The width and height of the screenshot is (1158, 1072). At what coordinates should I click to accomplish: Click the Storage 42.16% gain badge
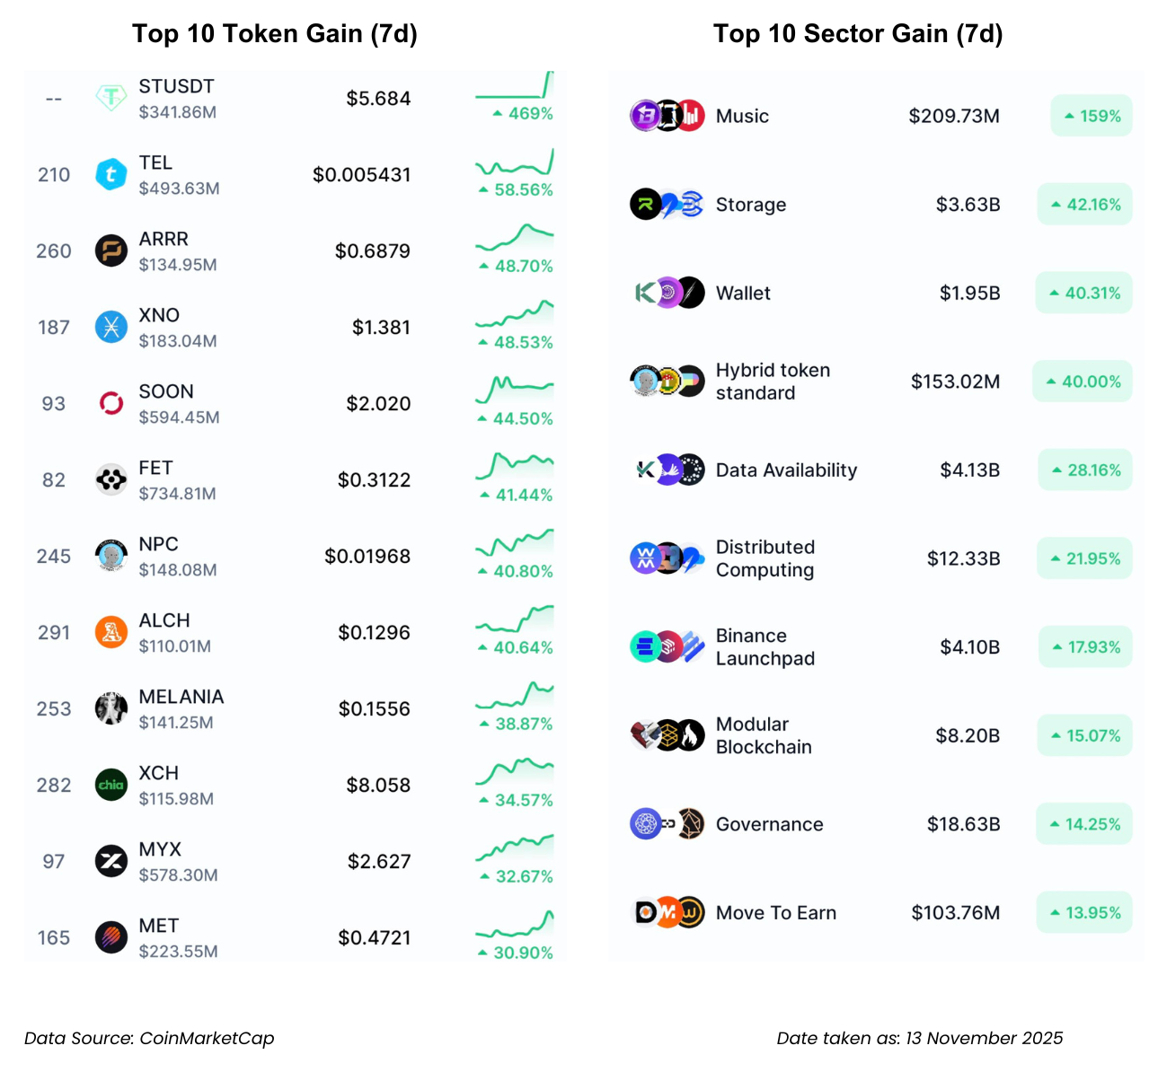(x=1085, y=205)
